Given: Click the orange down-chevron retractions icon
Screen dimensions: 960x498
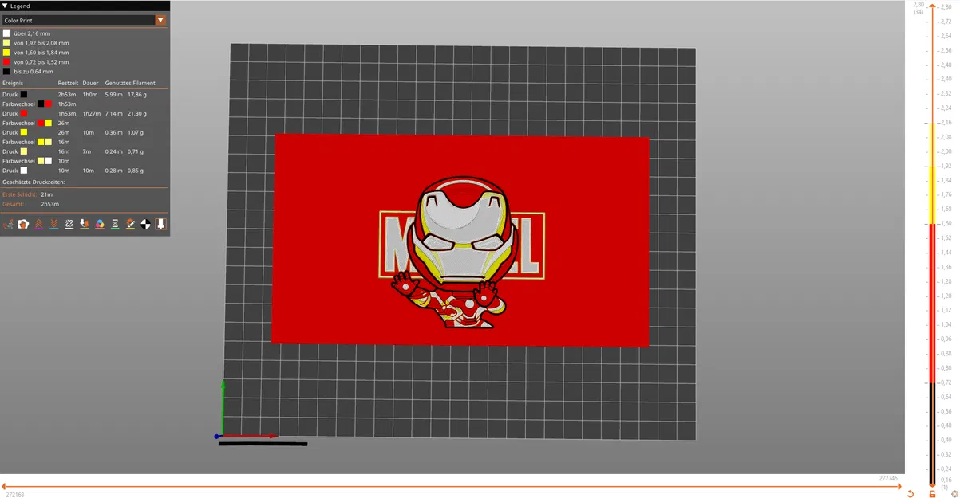Looking at the screenshot, I should pyautogui.click(x=54, y=224).
